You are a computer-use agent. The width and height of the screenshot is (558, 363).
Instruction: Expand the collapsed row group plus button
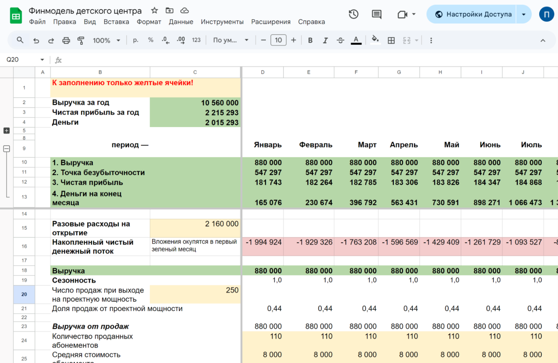[x=7, y=130]
